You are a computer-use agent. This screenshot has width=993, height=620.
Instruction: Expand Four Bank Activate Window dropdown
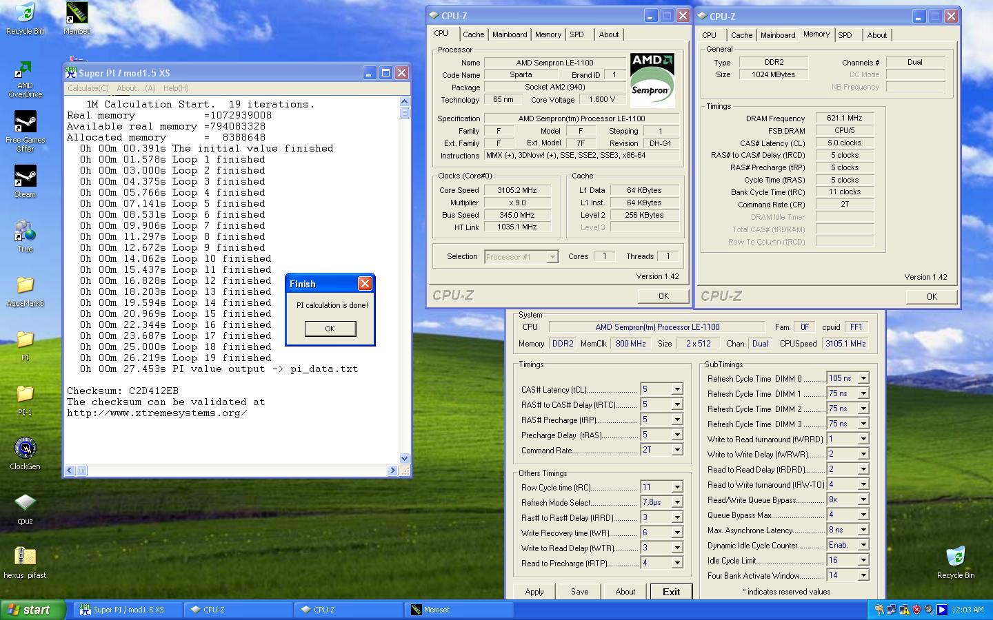[x=863, y=575]
